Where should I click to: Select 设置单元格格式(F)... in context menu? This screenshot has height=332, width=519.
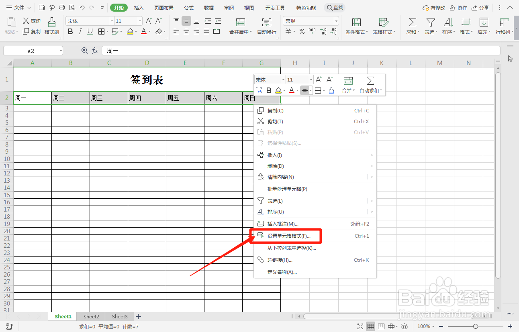point(315,236)
